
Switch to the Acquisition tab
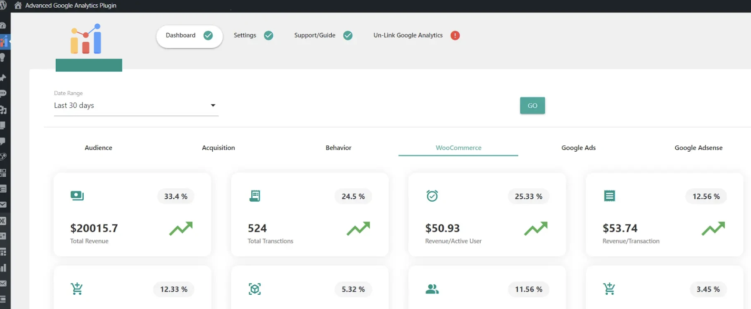tap(218, 148)
